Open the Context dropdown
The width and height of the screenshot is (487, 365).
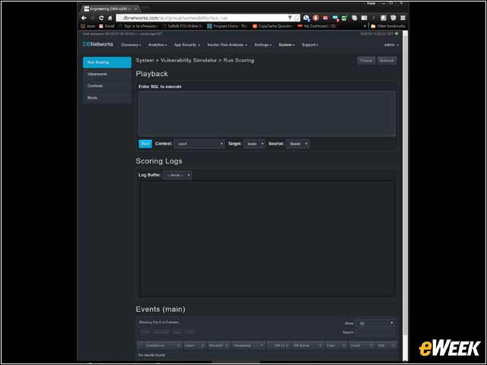click(199, 144)
